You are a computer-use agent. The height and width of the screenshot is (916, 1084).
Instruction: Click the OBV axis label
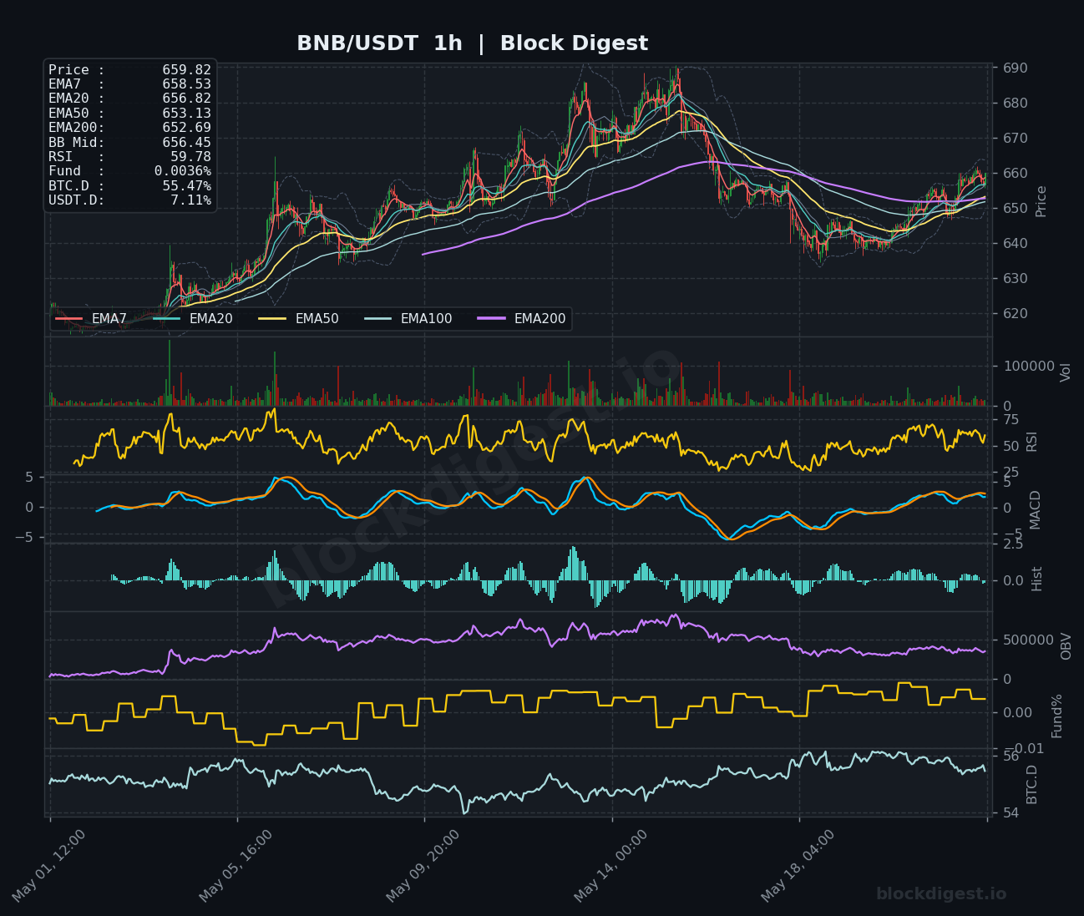point(1066,646)
